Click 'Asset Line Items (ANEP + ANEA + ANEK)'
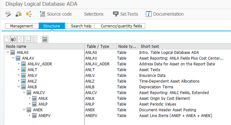231x125 pixels. pyautogui.click(x=176, y=116)
